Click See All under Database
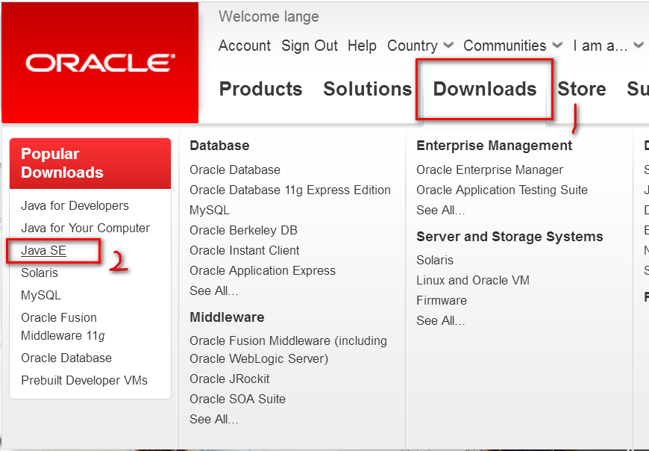 [214, 291]
